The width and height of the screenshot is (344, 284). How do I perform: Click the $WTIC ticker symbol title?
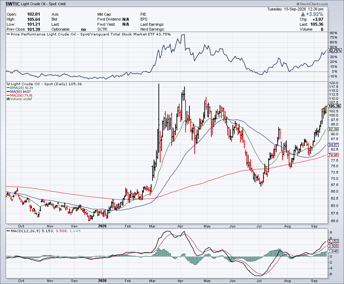13,4
